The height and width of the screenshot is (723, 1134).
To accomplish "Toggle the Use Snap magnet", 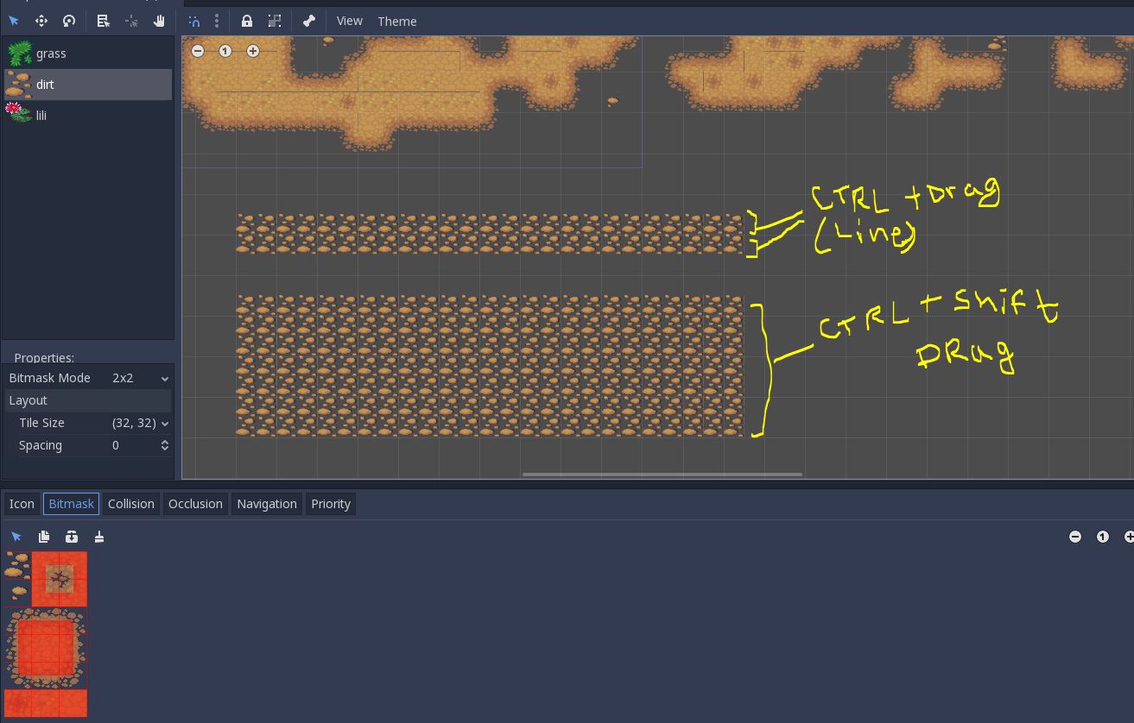I will (x=193, y=21).
